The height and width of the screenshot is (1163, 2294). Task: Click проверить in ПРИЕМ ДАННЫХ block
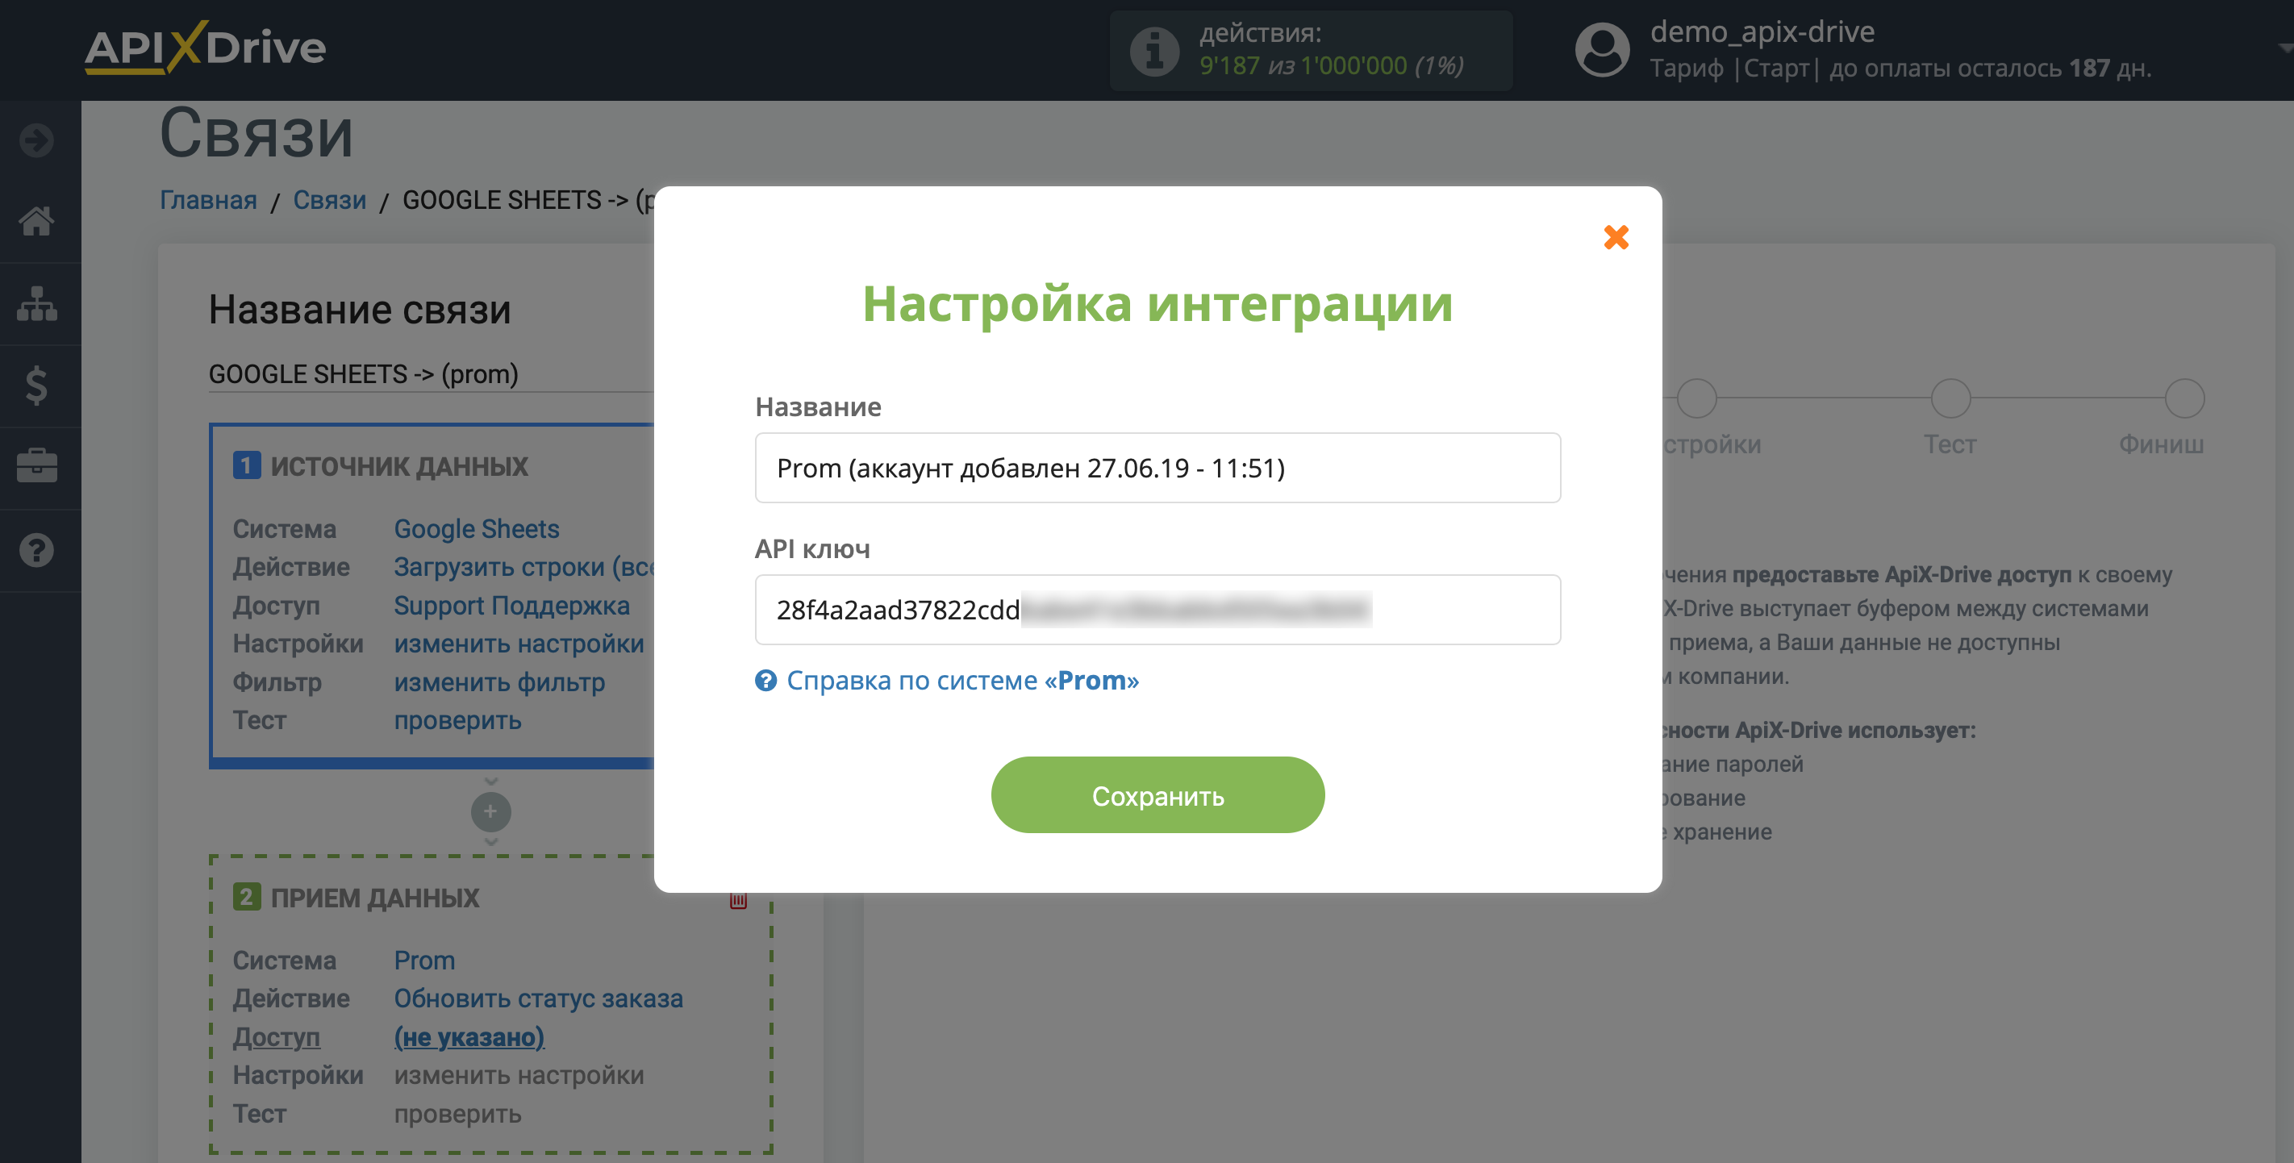tap(457, 1113)
